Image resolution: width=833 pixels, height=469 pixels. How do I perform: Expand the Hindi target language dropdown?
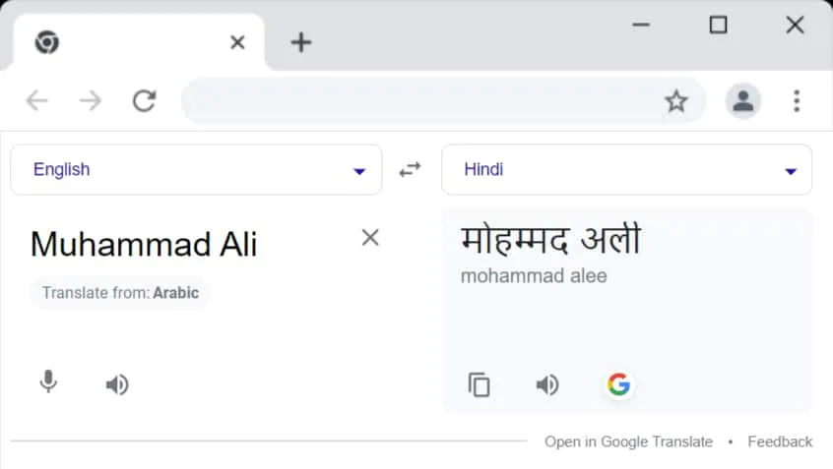pyautogui.click(x=626, y=169)
